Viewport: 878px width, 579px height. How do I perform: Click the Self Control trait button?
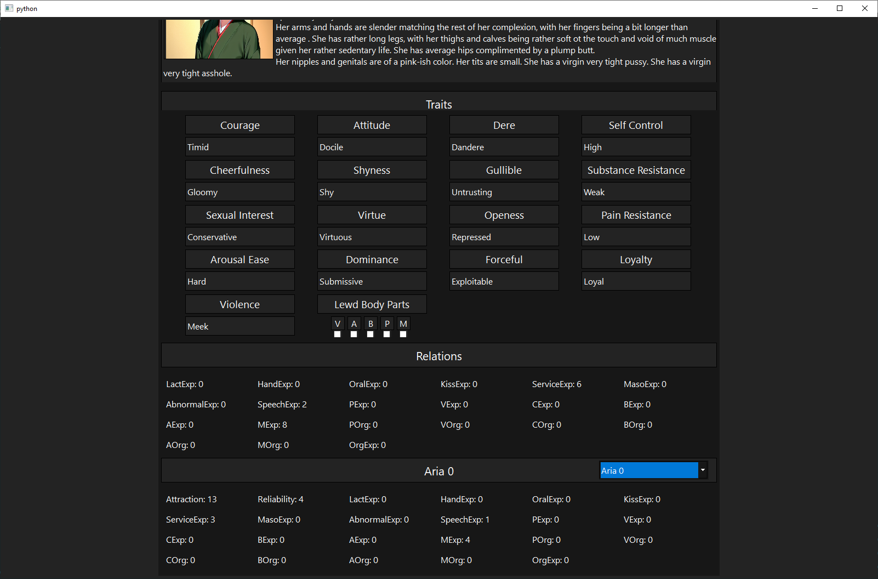pos(636,125)
